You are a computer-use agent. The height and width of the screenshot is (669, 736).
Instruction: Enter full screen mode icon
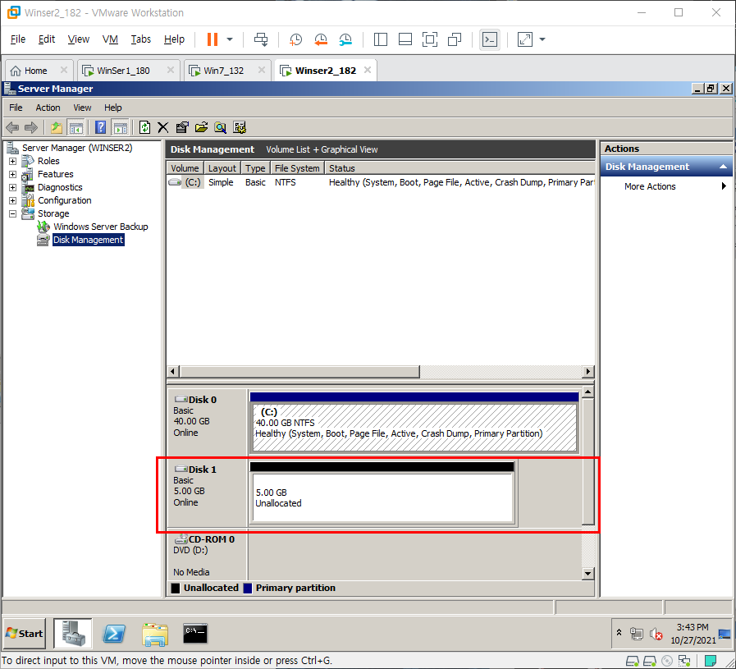tap(429, 39)
